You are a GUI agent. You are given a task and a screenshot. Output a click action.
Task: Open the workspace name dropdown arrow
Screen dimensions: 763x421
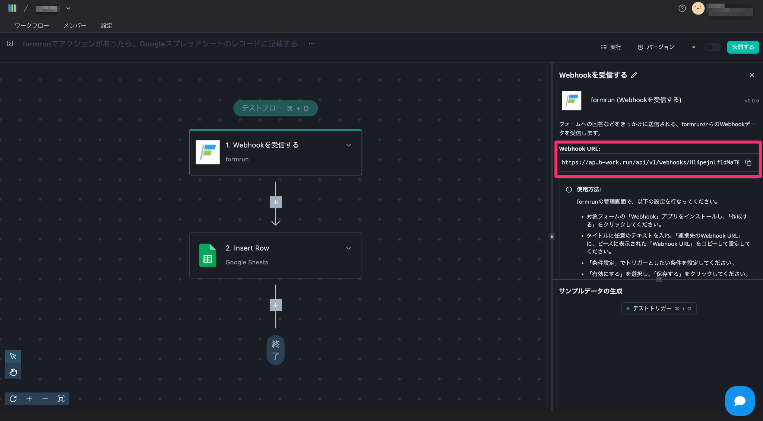pyautogui.click(x=68, y=8)
